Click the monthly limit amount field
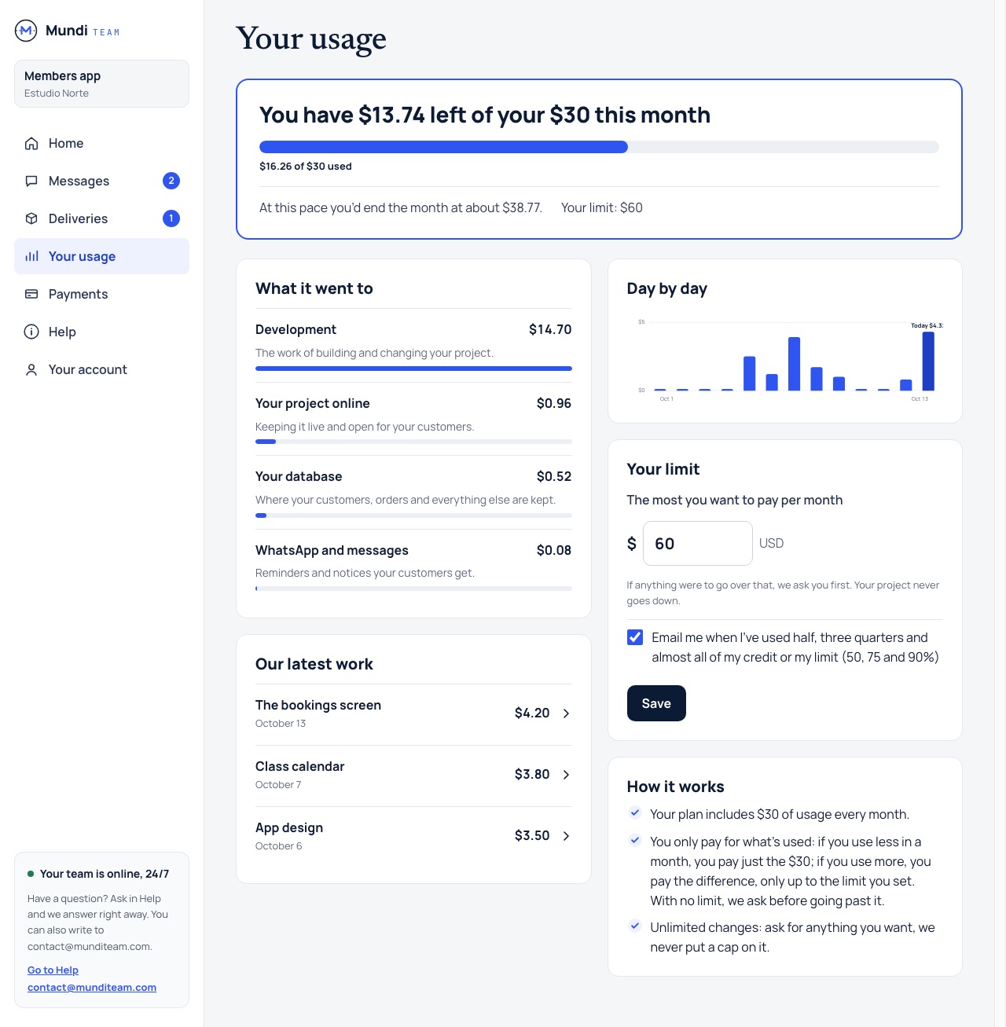Image resolution: width=1006 pixels, height=1027 pixels. pos(698,543)
